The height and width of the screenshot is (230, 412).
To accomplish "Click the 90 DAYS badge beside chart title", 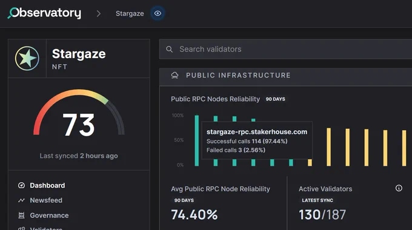I will [x=275, y=99].
